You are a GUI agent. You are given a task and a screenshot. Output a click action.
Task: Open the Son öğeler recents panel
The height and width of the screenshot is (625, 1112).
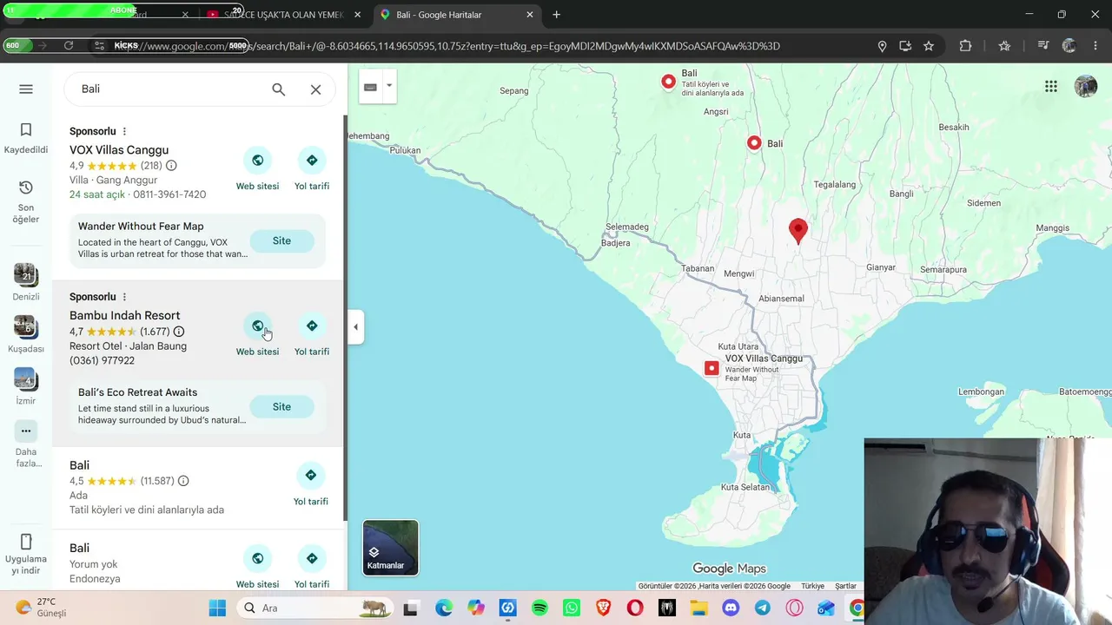coord(26,201)
